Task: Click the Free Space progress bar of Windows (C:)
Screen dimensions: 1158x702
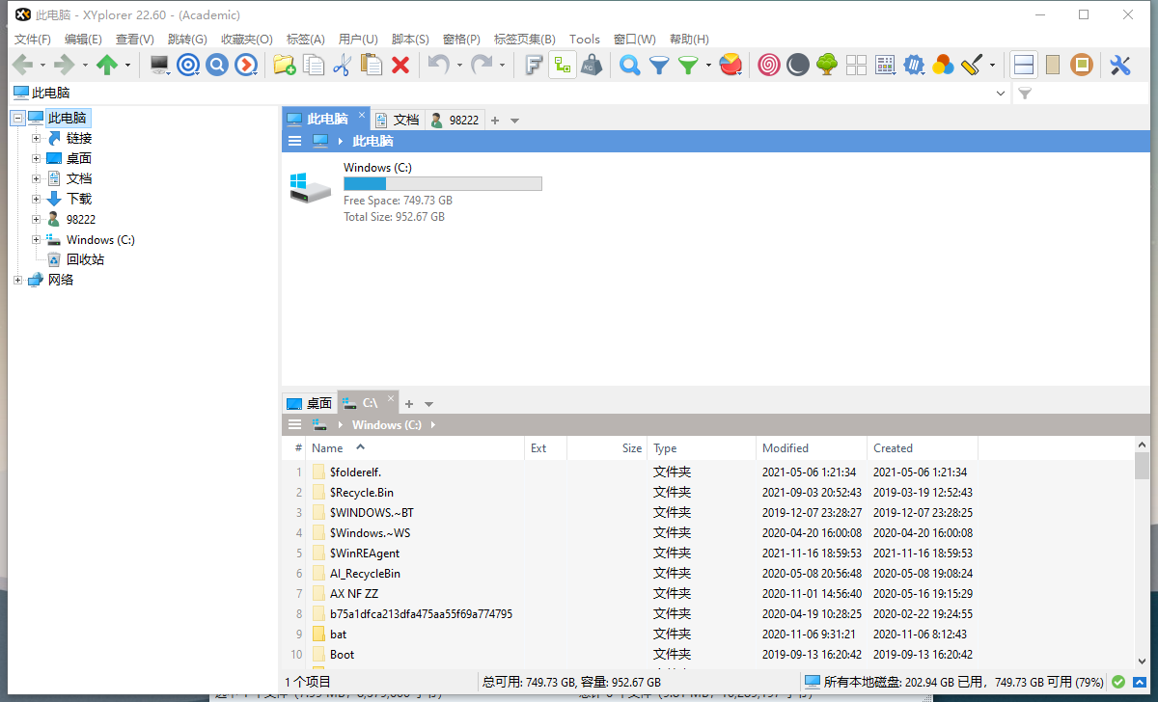Action: coord(442,183)
